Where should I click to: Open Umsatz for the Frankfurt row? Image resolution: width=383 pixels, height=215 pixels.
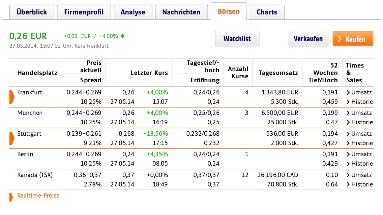[x=359, y=92]
